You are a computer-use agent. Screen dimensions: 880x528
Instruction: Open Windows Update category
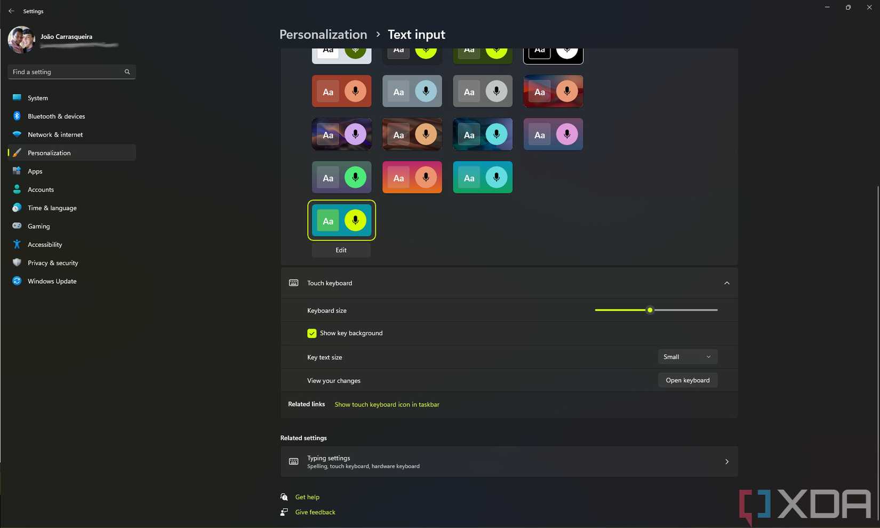pos(72,281)
